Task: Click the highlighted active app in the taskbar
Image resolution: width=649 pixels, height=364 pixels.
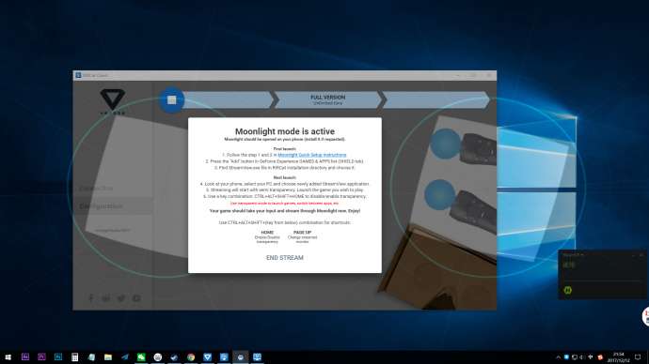Action: [241, 357]
